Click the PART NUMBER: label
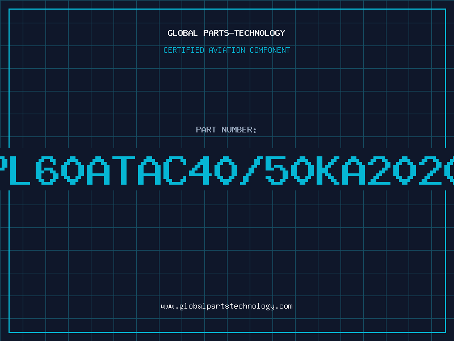 (226, 130)
